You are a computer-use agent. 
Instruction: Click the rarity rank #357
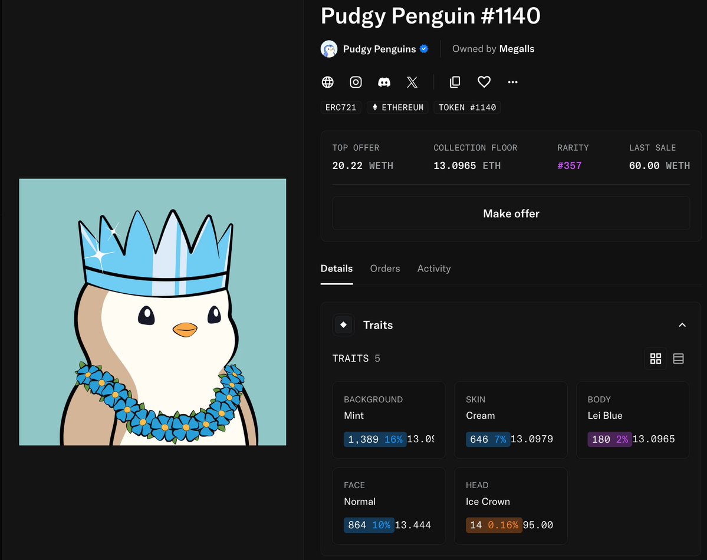tap(570, 165)
